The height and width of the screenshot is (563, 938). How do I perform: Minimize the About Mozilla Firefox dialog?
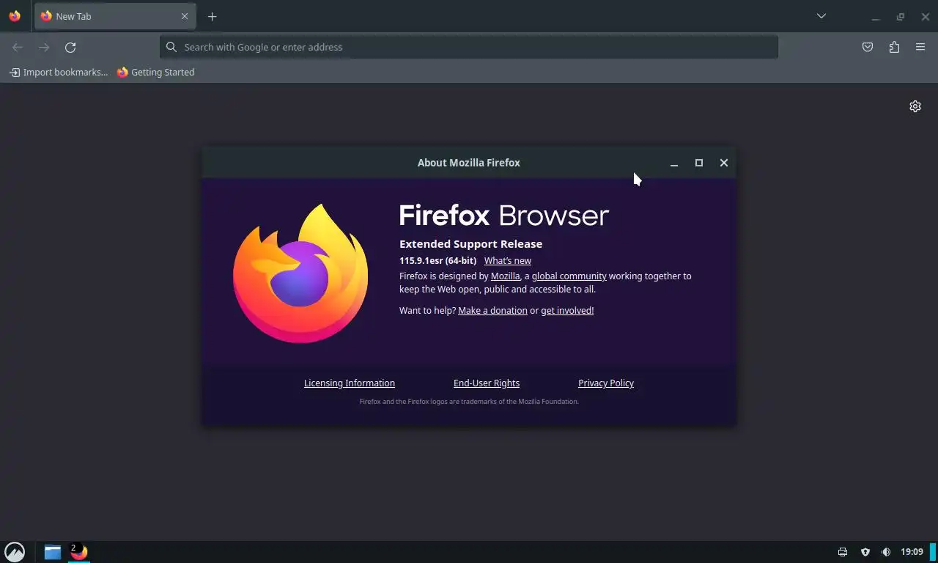[x=674, y=163]
